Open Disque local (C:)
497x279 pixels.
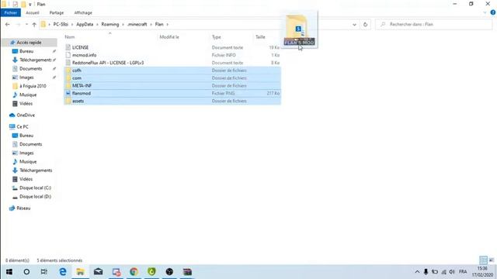35,188
